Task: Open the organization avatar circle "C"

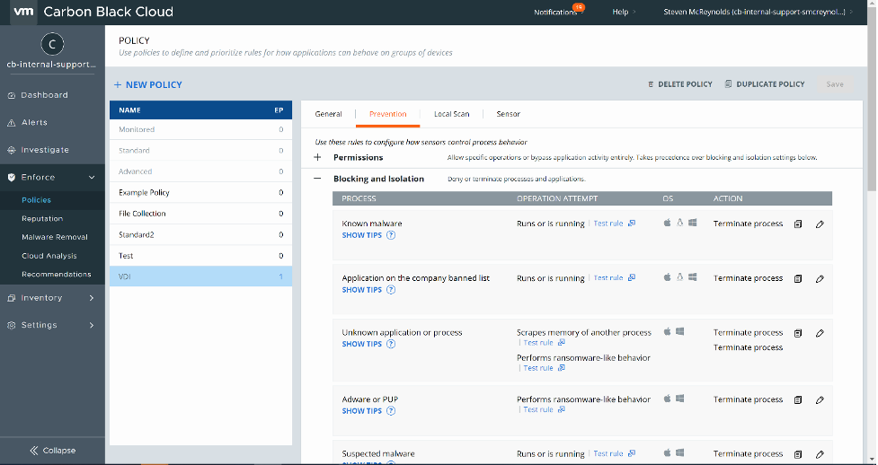Action: [52, 44]
